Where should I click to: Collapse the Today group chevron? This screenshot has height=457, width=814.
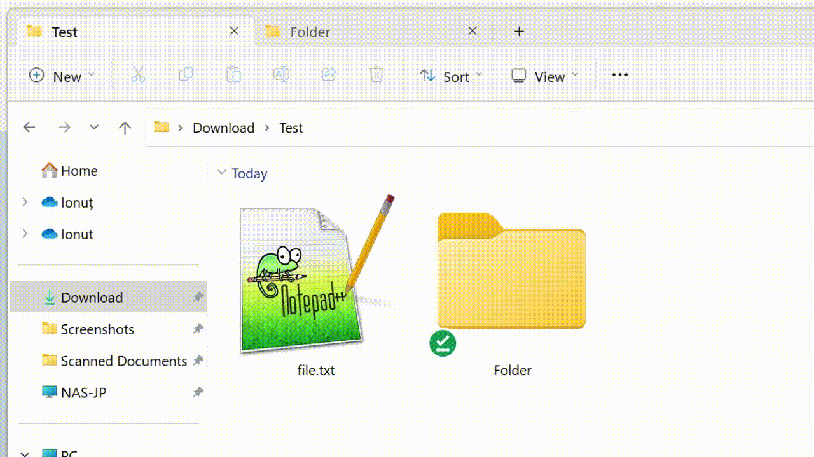click(222, 173)
